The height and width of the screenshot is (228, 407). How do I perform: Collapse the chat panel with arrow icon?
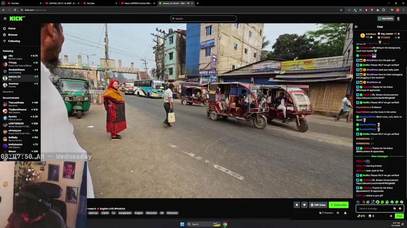(x=356, y=27)
